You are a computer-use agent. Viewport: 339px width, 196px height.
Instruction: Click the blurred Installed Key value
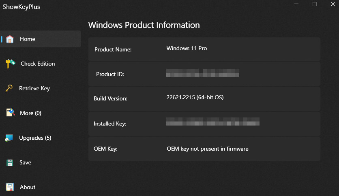pos(213,121)
